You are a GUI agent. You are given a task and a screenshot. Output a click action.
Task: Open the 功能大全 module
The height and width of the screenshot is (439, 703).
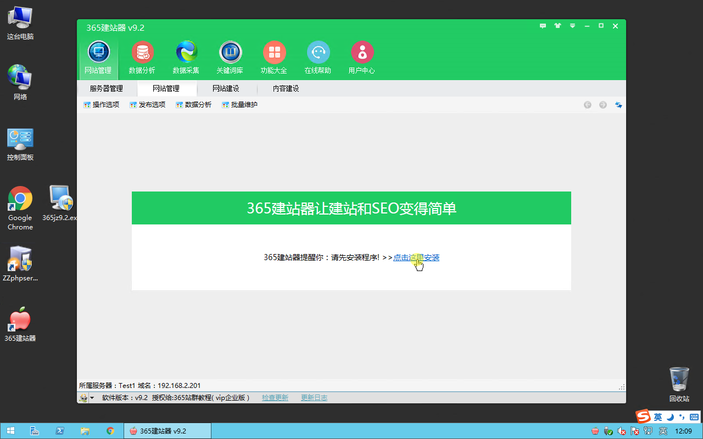[x=274, y=58]
